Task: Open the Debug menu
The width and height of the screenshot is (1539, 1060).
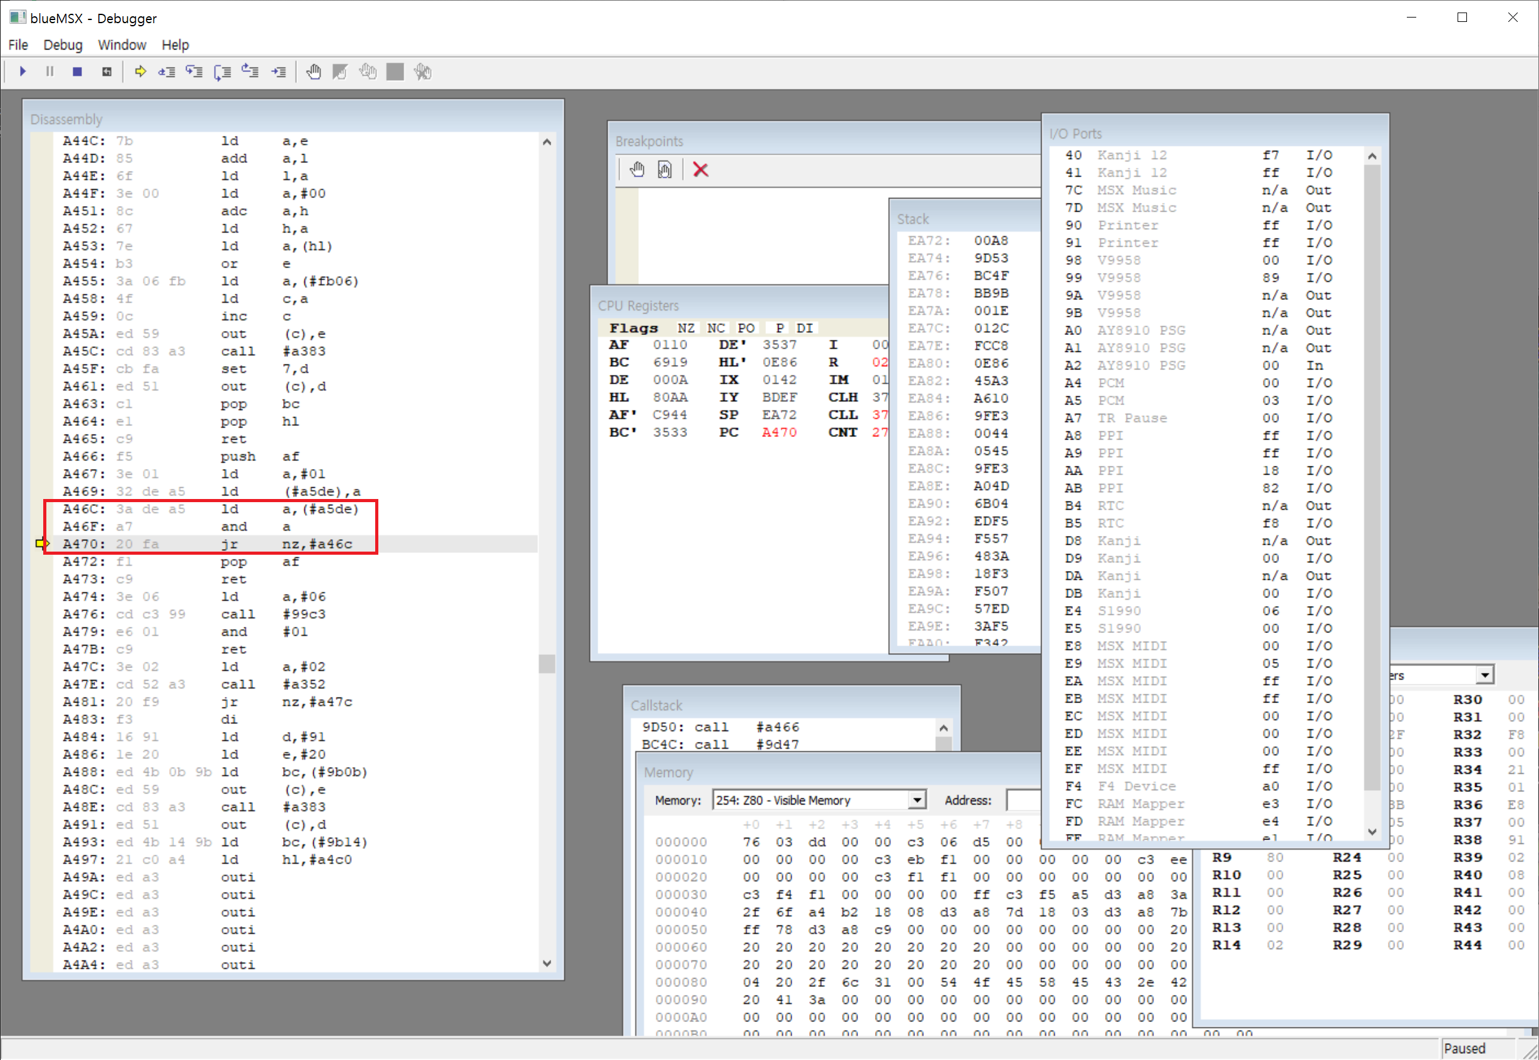Action: (x=63, y=44)
